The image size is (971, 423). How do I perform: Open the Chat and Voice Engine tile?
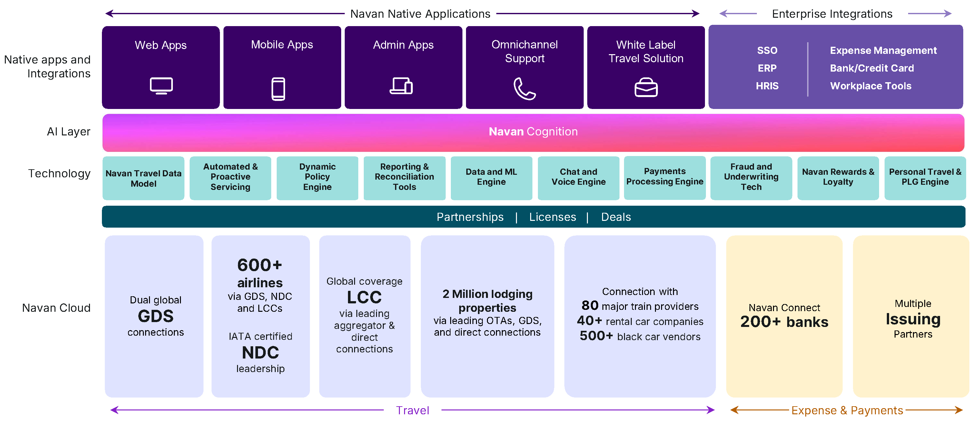coord(578,177)
